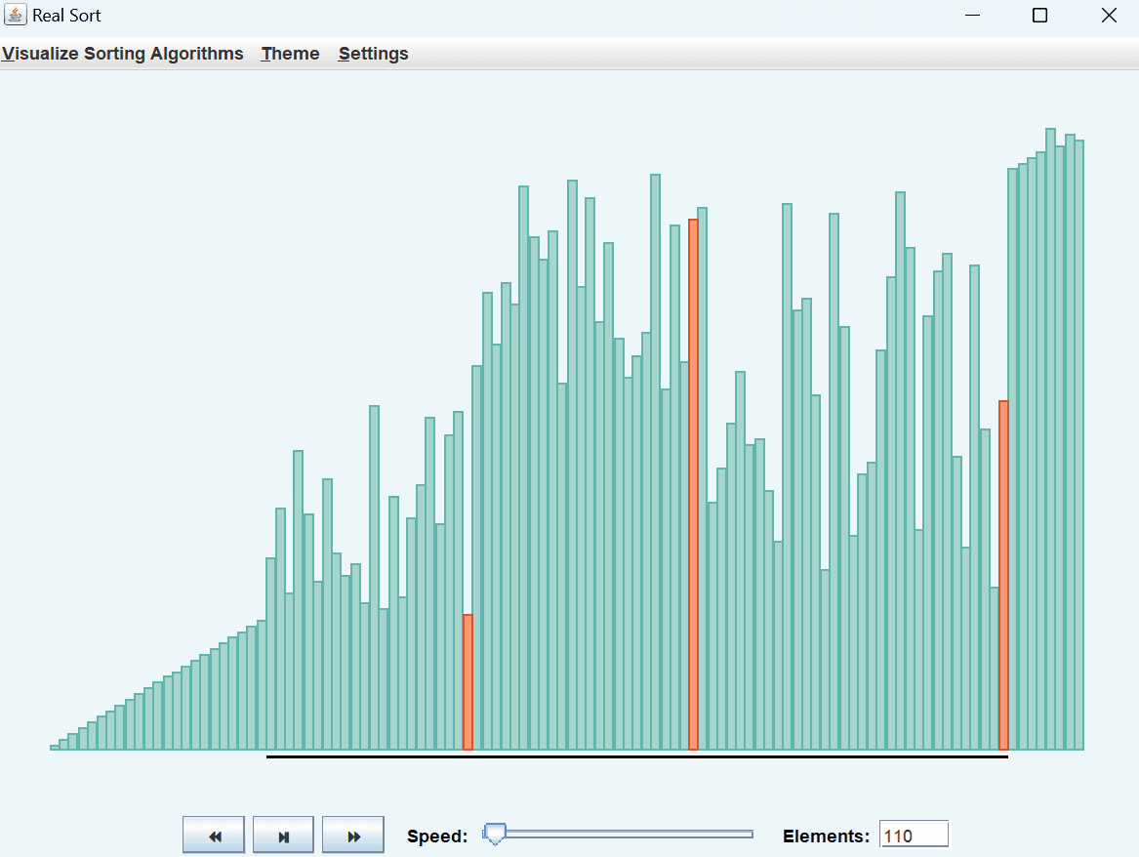Click the black progress line under the bars
Viewport: 1139px width, 857px height.
point(634,757)
